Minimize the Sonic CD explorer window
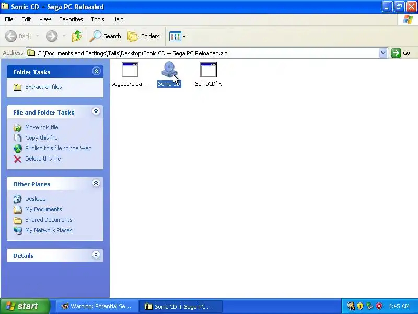This screenshot has height=314, width=418. click(387, 7)
